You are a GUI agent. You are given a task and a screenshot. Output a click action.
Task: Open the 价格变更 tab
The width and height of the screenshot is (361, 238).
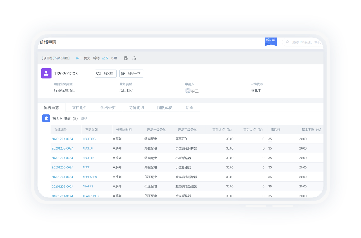click(x=108, y=107)
